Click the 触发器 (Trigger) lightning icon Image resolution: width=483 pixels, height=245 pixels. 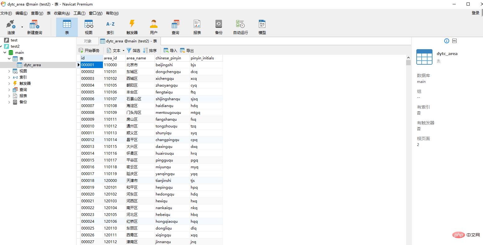click(x=132, y=27)
